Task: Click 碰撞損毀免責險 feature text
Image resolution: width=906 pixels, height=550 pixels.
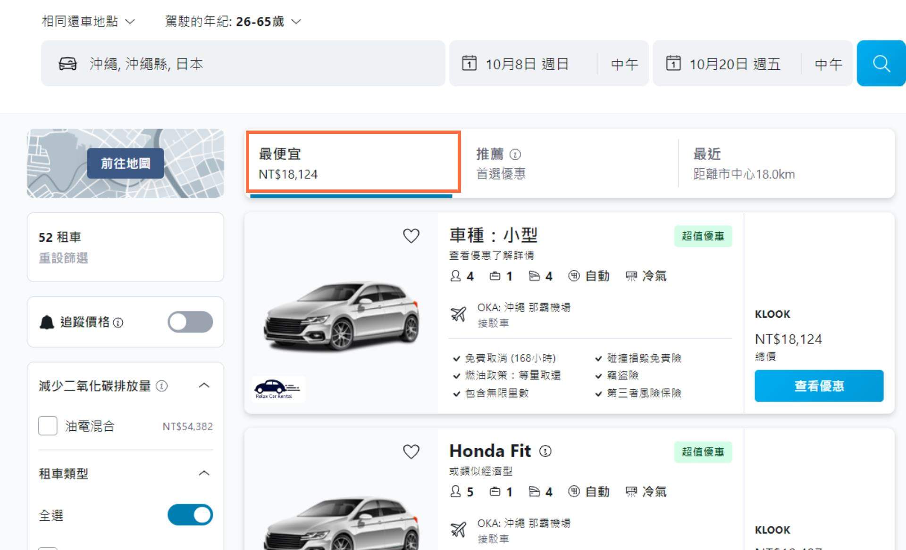Action: 644,358
